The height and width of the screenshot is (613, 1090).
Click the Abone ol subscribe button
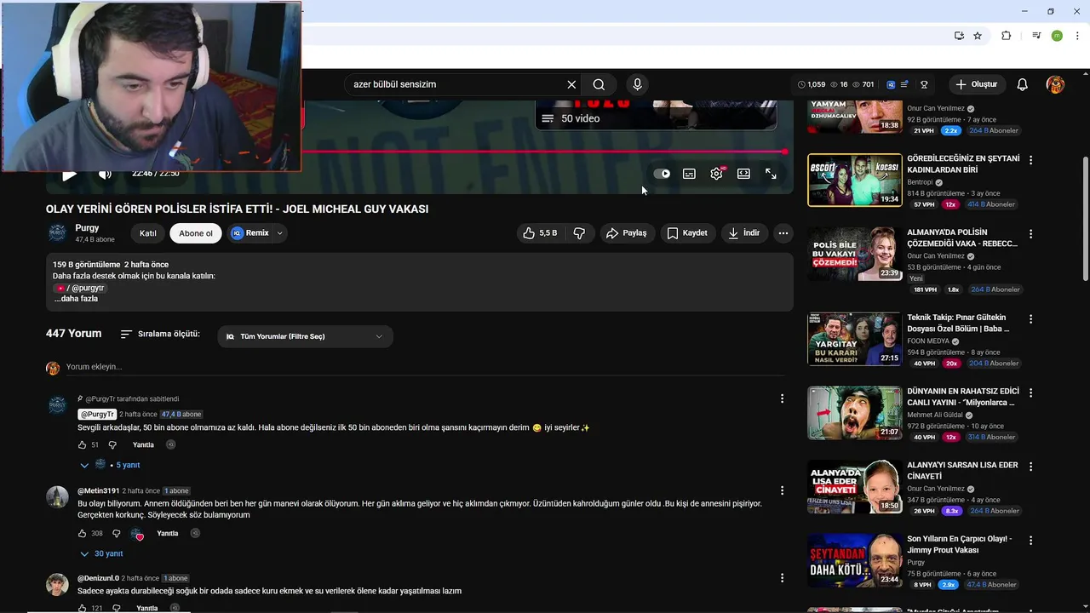[x=196, y=233]
